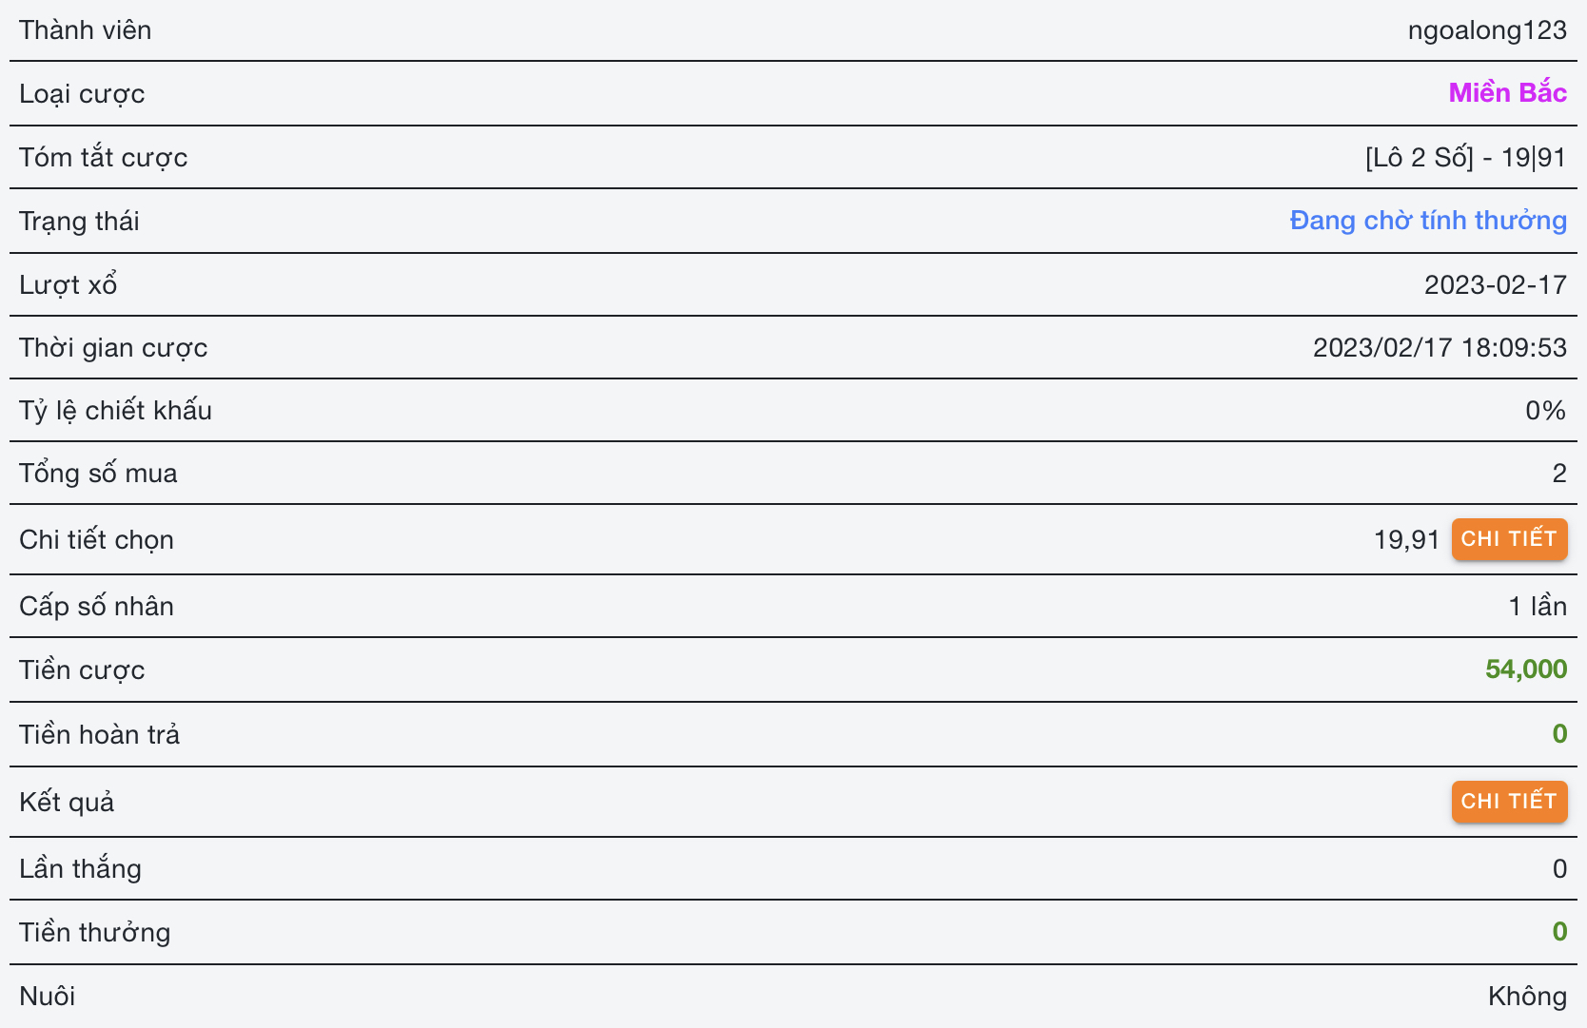Click the bet summary [Lô 2 Số] - 19|91
Viewport: 1587px width, 1028px height.
(x=1465, y=157)
